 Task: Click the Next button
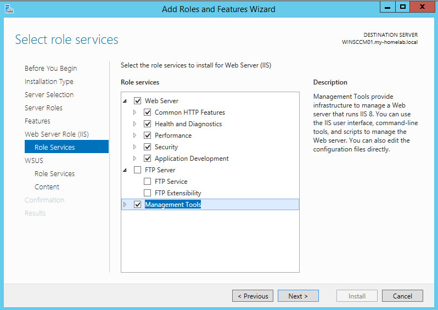point(297,296)
